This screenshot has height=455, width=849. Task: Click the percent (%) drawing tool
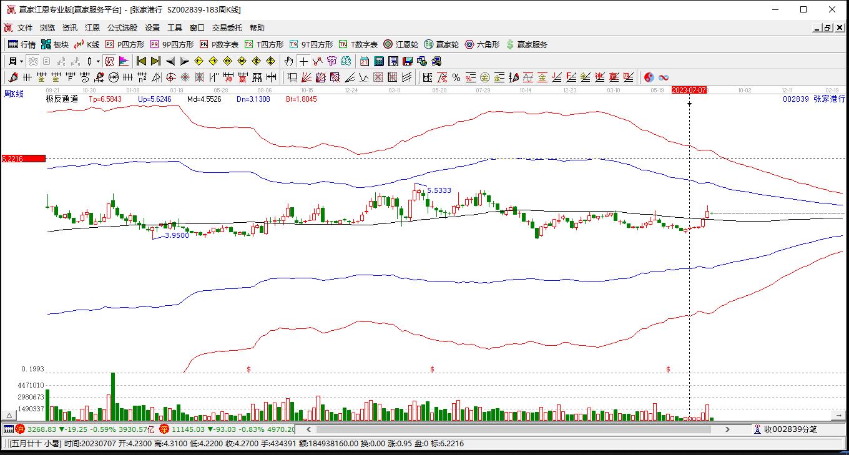pos(456,77)
